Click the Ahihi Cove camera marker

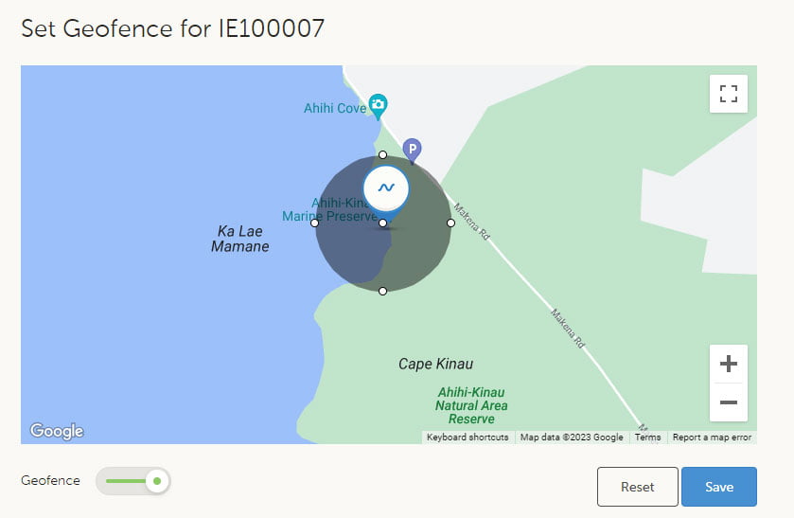(x=379, y=104)
